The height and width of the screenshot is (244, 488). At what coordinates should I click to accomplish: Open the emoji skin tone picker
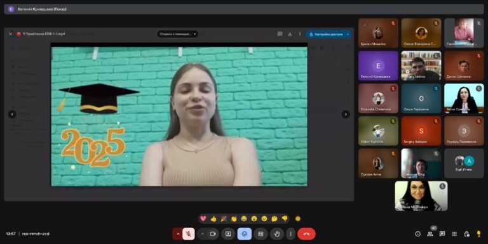[x=298, y=219]
